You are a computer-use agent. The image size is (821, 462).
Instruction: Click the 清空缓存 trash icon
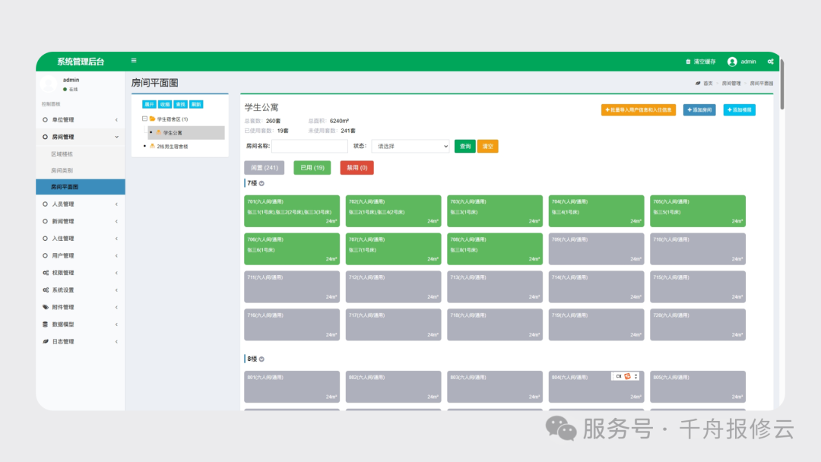click(x=689, y=62)
